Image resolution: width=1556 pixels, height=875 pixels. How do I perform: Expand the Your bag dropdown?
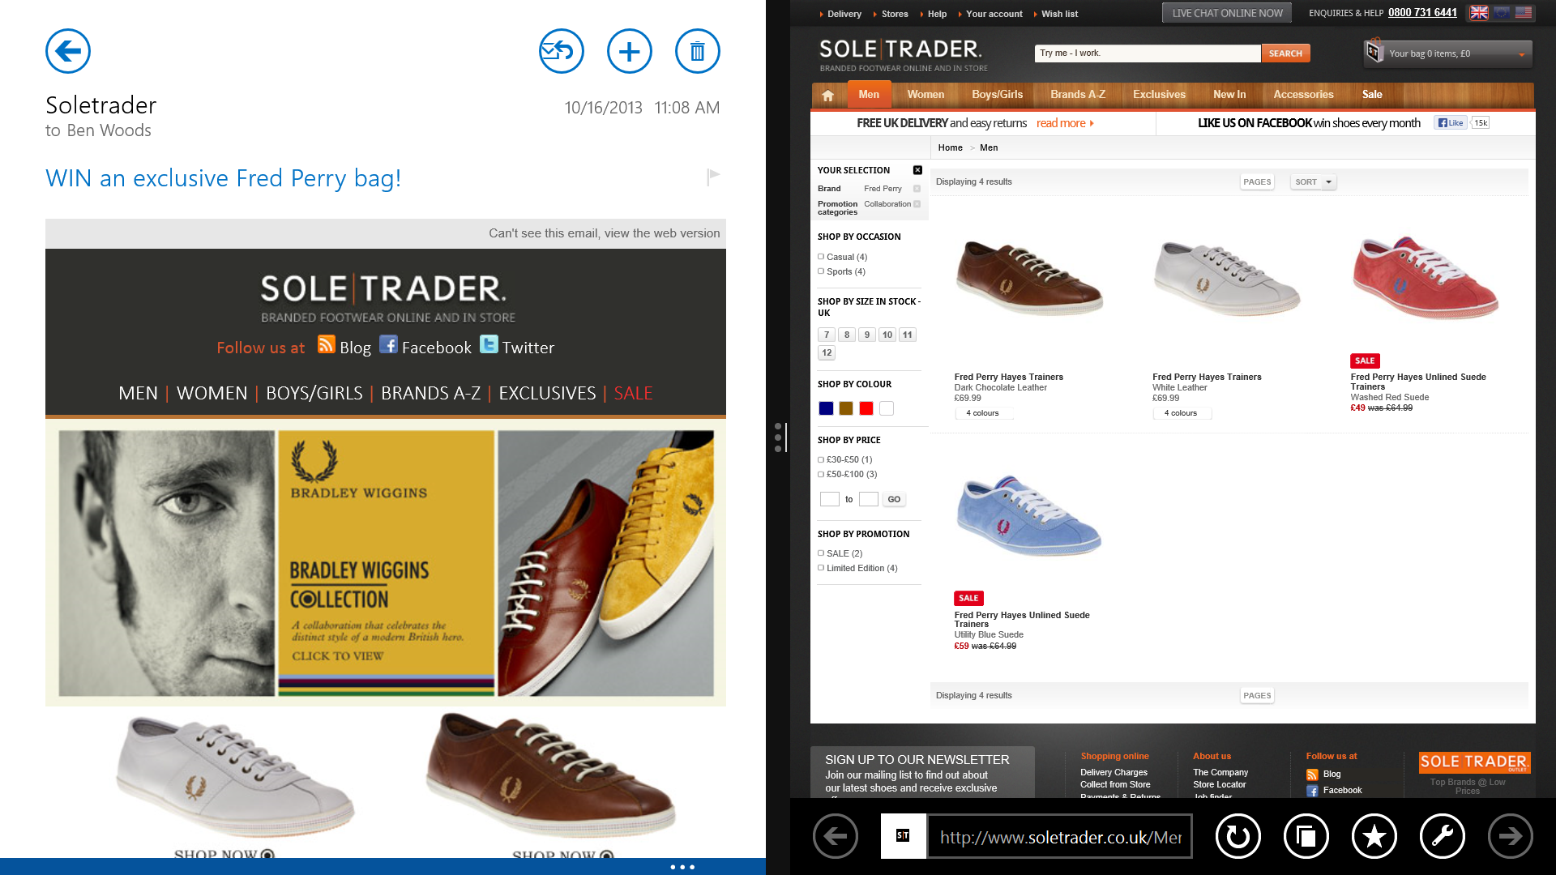click(x=1521, y=54)
